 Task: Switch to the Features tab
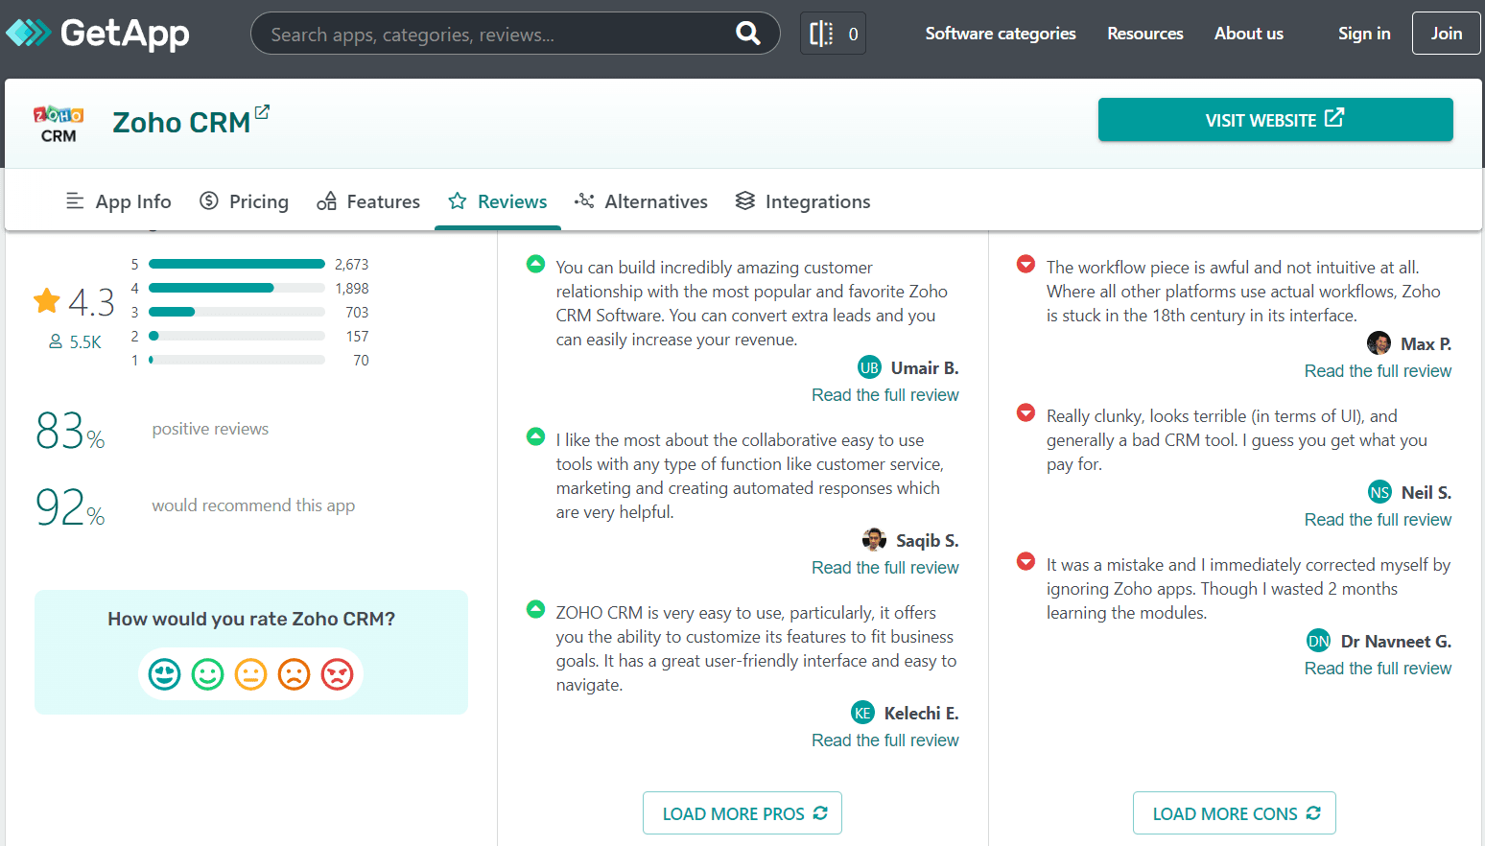coord(368,200)
